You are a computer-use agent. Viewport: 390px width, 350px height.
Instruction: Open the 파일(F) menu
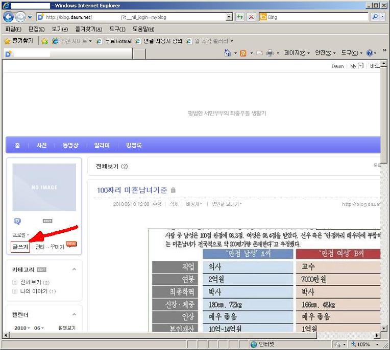[x=13, y=29]
